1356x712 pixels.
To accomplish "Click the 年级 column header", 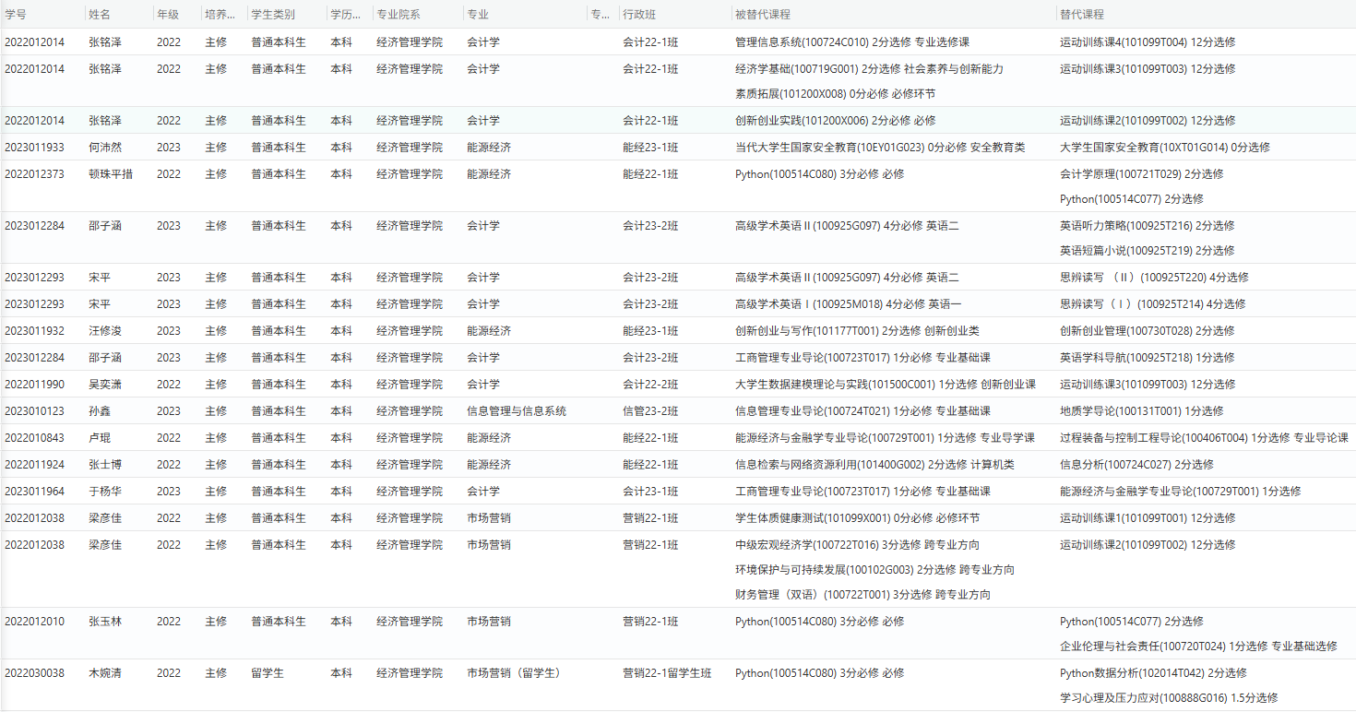I will click(x=169, y=15).
